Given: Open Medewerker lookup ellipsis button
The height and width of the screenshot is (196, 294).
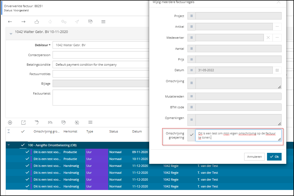Looking at the screenshot, I should tap(277, 38).
